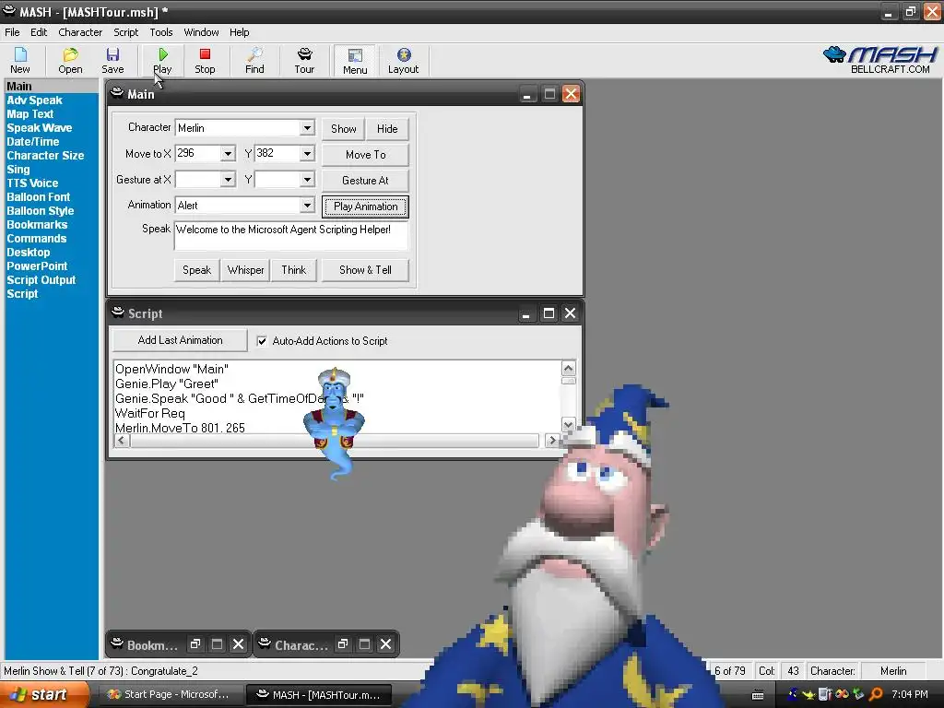Click the Show & Tell button

click(x=365, y=270)
